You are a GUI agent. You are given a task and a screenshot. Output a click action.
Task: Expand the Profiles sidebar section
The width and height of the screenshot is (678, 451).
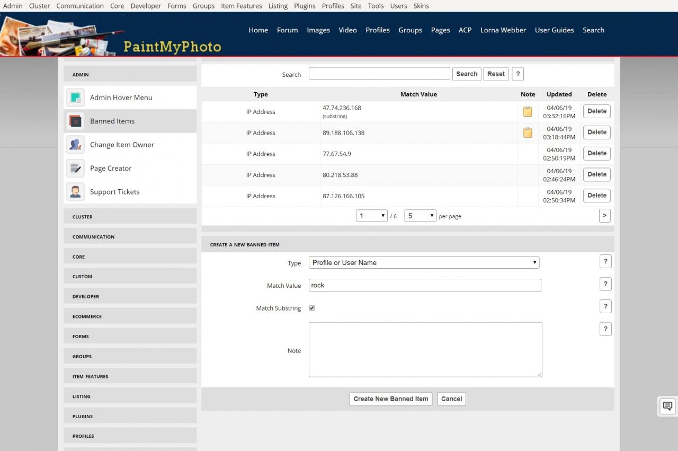130,436
